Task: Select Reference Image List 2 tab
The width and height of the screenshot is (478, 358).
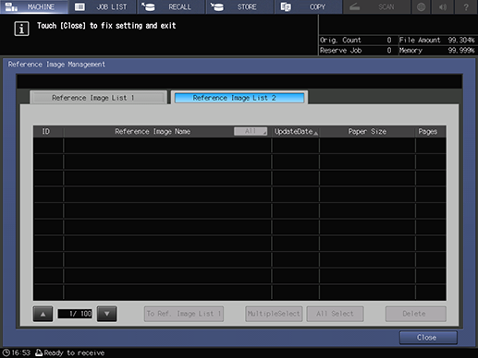Action: coord(239,98)
